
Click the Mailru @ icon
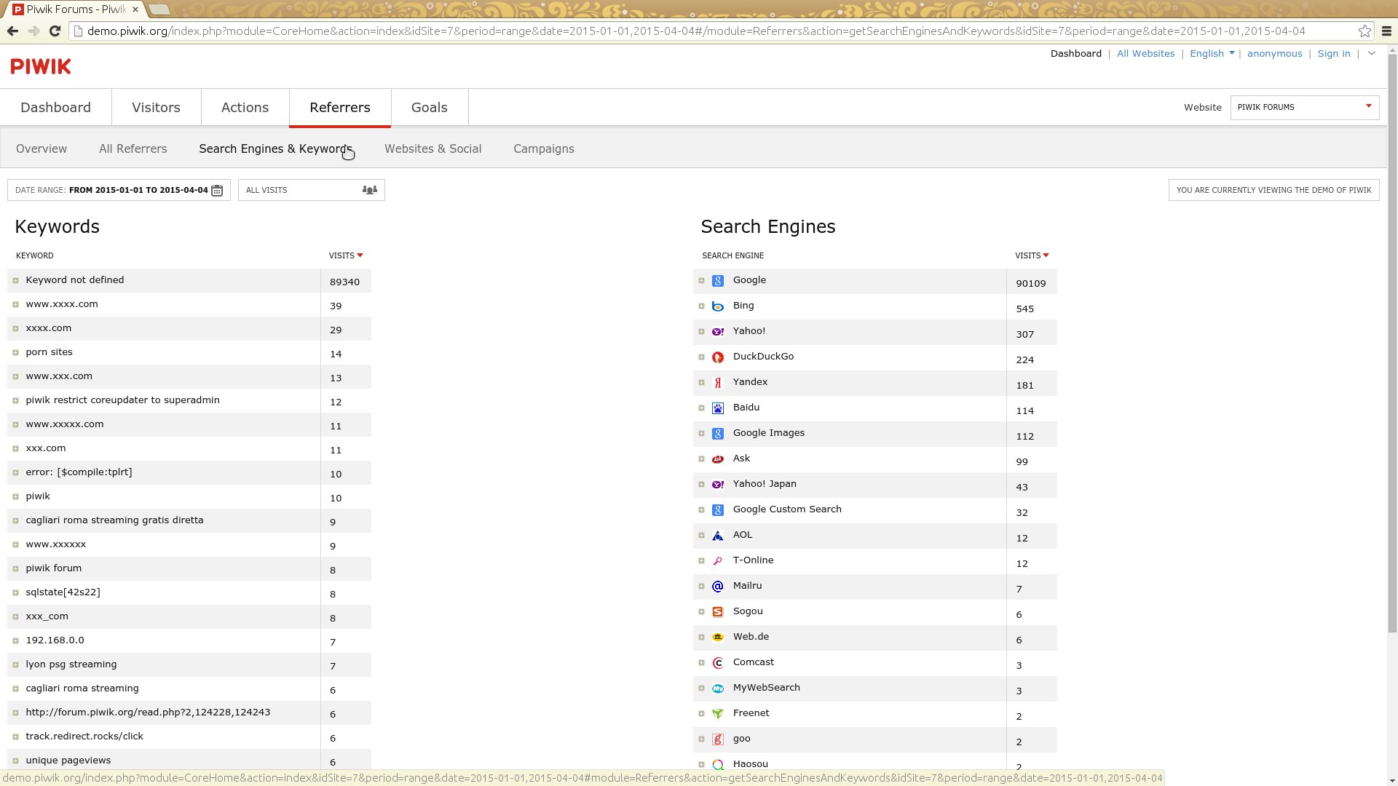(717, 587)
